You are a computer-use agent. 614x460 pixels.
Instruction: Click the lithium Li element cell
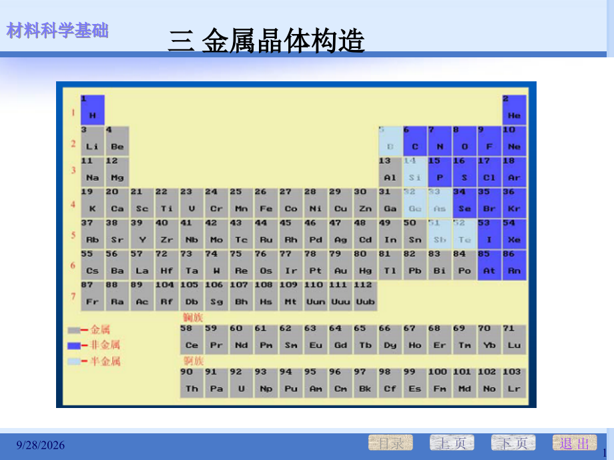93,141
